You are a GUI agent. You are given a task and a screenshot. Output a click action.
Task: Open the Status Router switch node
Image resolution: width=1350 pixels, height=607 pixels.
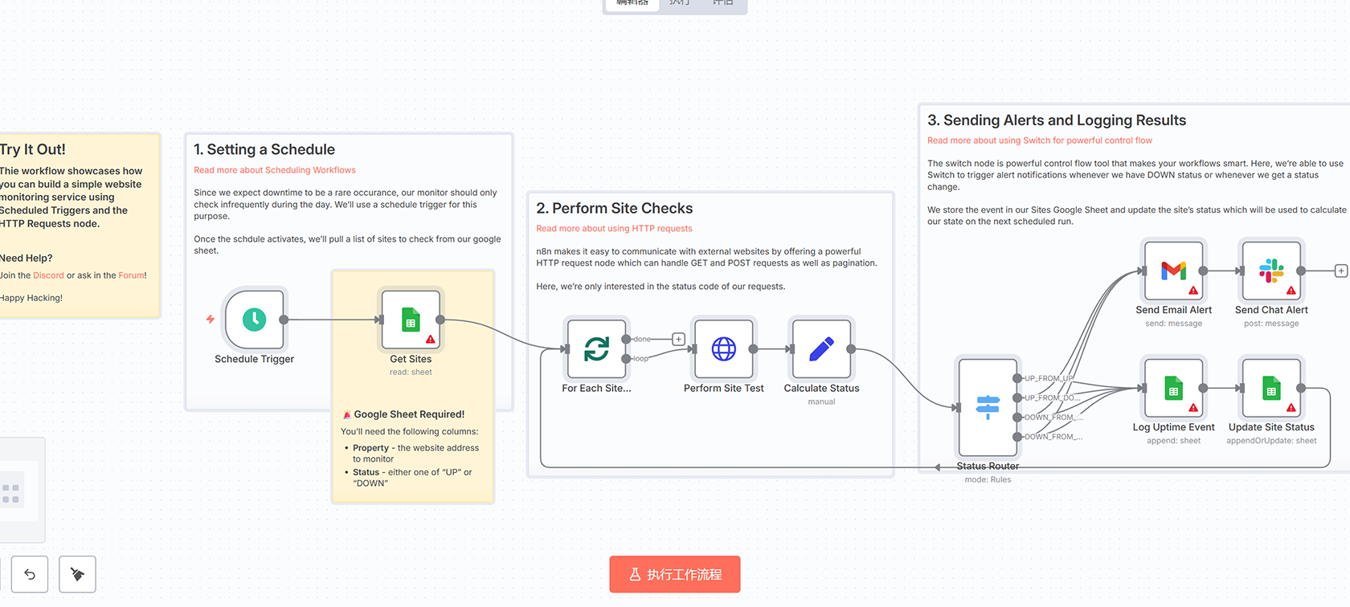pyautogui.click(x=988, y=407)
